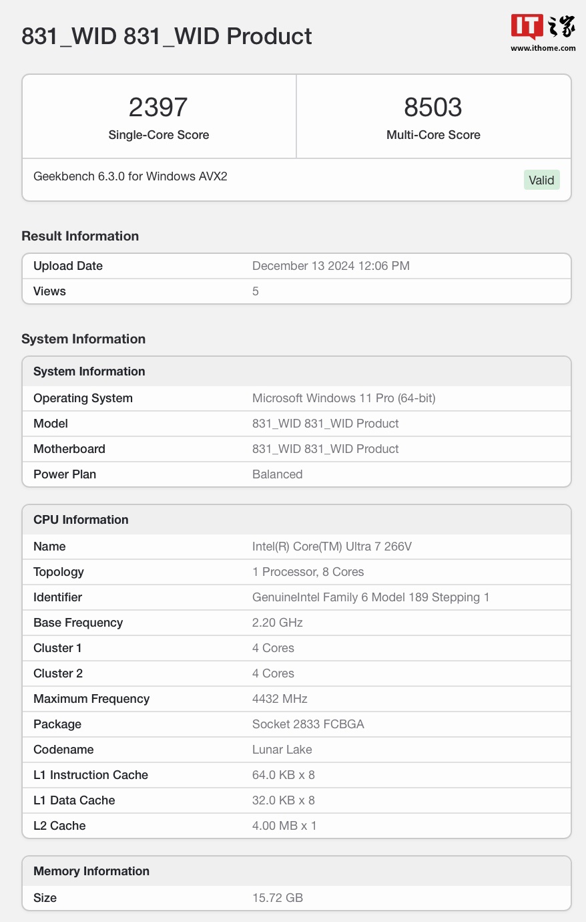
Task: Click the single-core score 2397
Action: [x=158, y=107]
